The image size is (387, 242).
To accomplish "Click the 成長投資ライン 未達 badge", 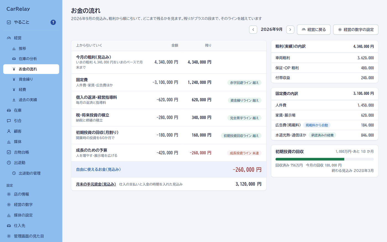I will (244, 153).
